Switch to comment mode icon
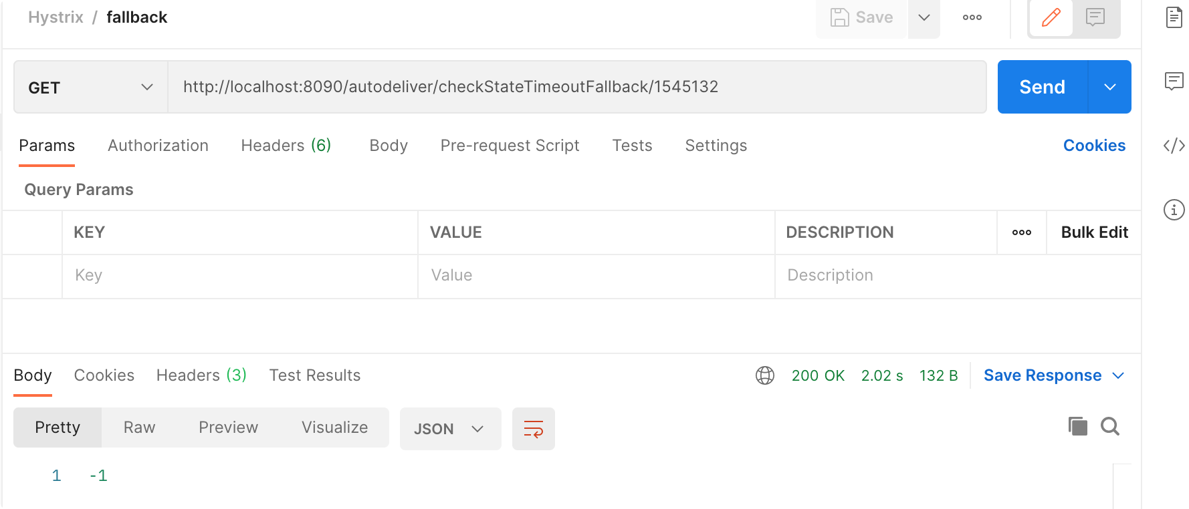The image size is (1189, 509). point(1095,17)
